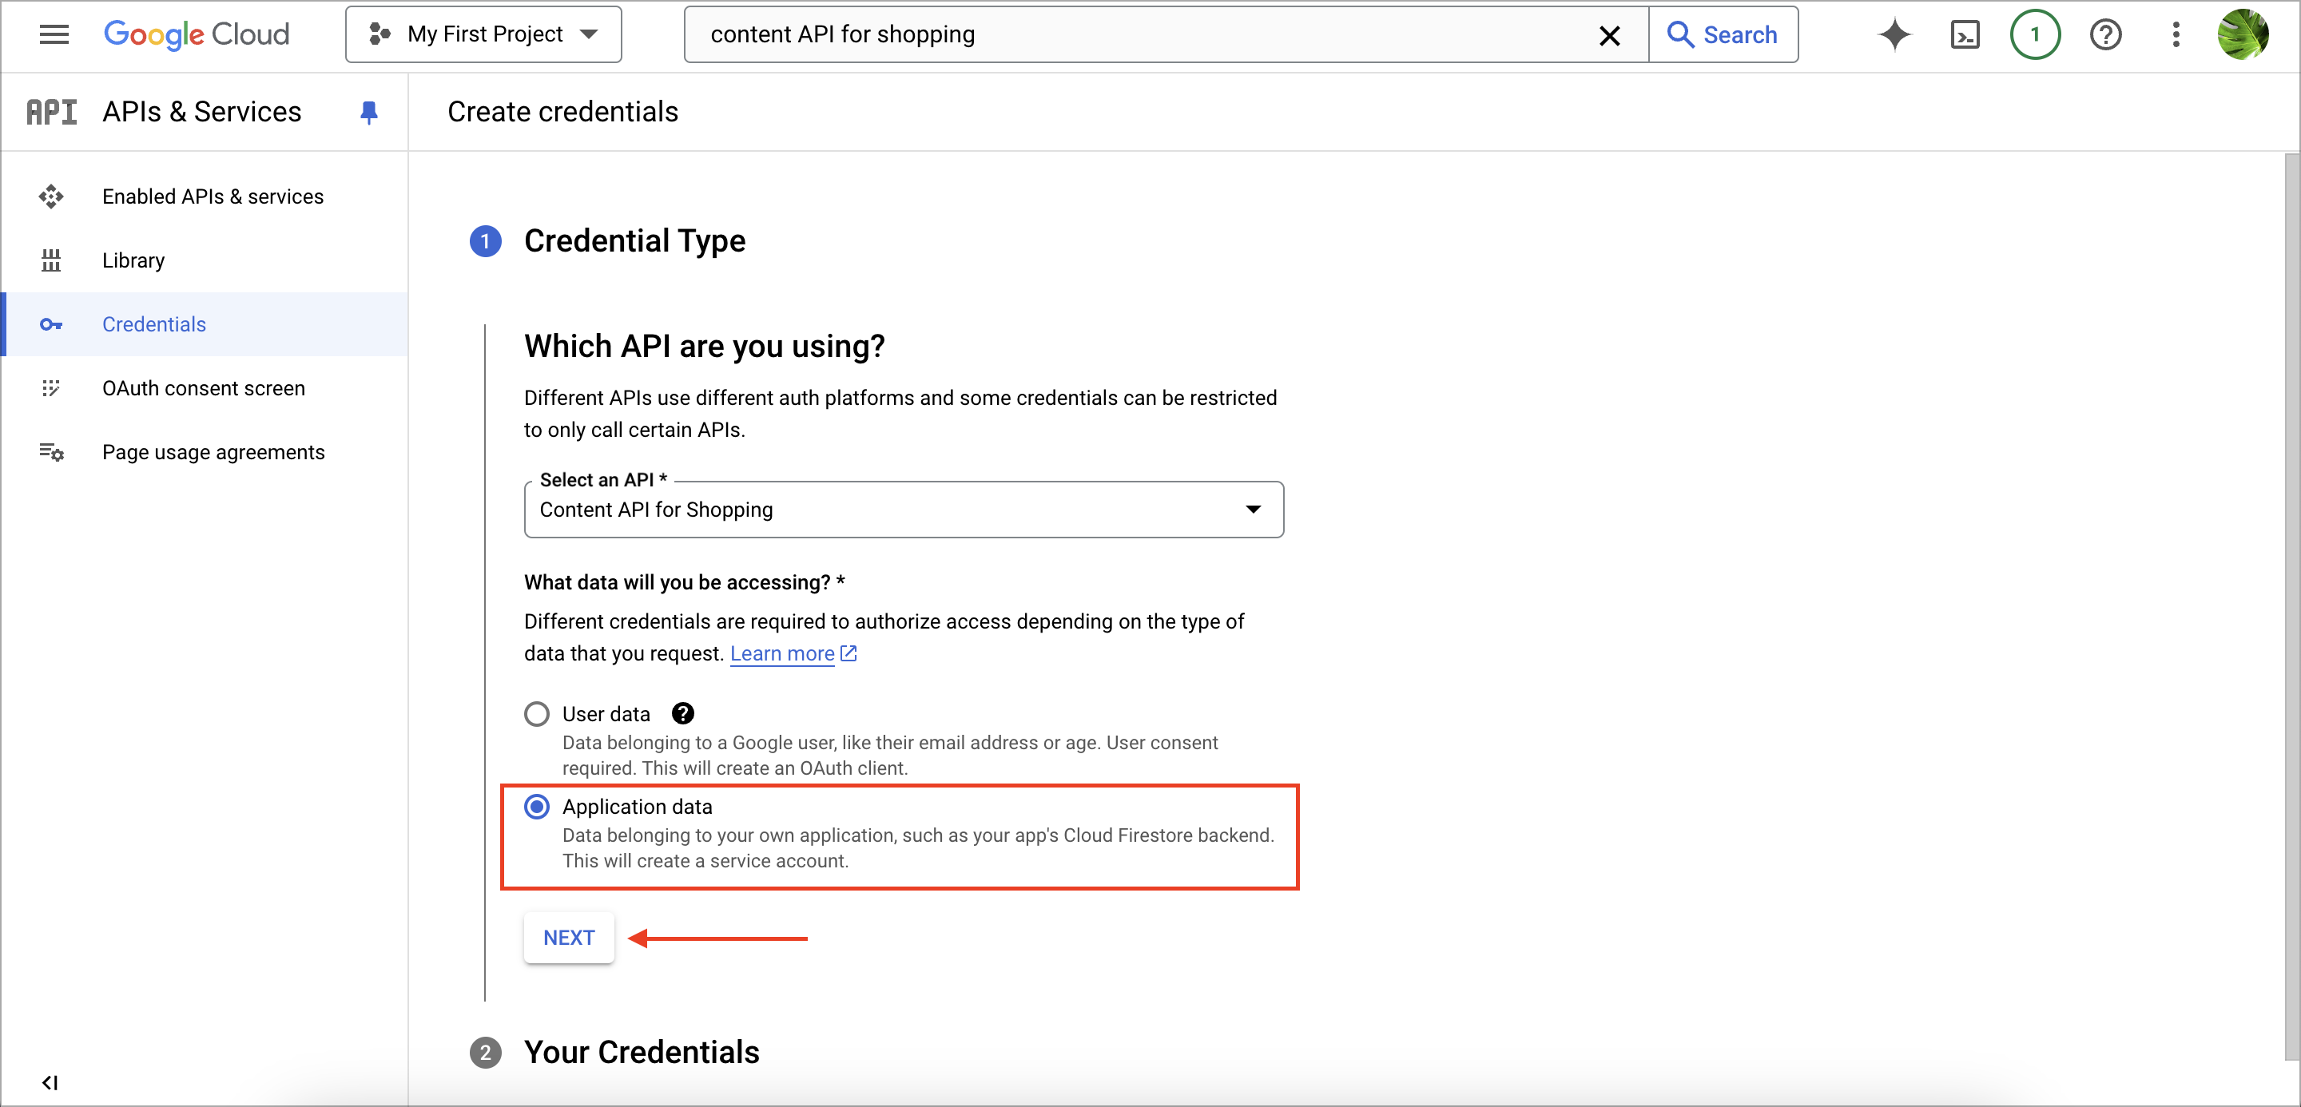The width and height of the screenshot is (2301, 1107).
Task: Open the three-dot settings menu
Action: tap(2176, 35)
